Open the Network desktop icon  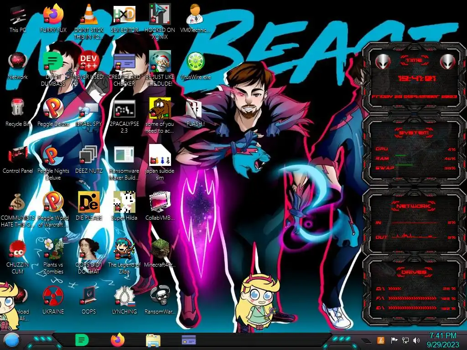click(18, 66)
